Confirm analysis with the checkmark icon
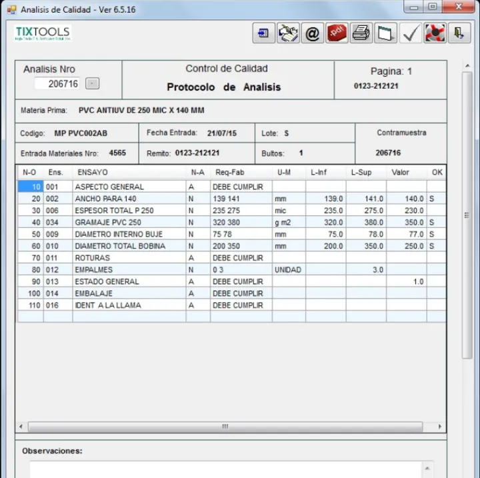This screenshot has width=480, height=478. (x=410, y=33)
